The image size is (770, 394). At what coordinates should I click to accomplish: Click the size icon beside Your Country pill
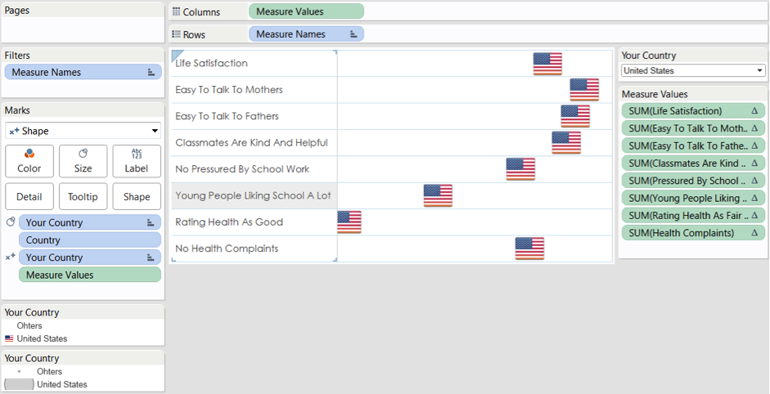pyautogui.click(x=11, y=222)
